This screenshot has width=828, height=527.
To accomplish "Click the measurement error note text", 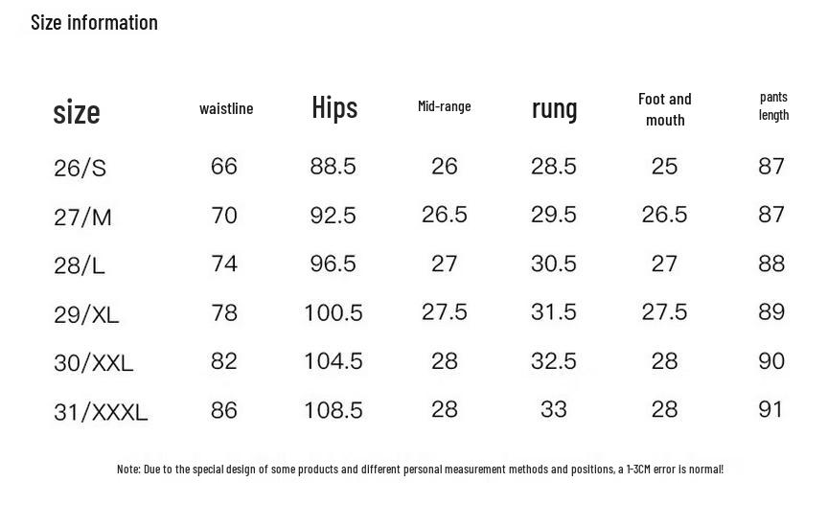I will click(420, 469).
